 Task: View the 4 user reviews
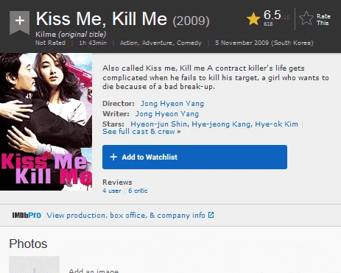coord(112,191)
